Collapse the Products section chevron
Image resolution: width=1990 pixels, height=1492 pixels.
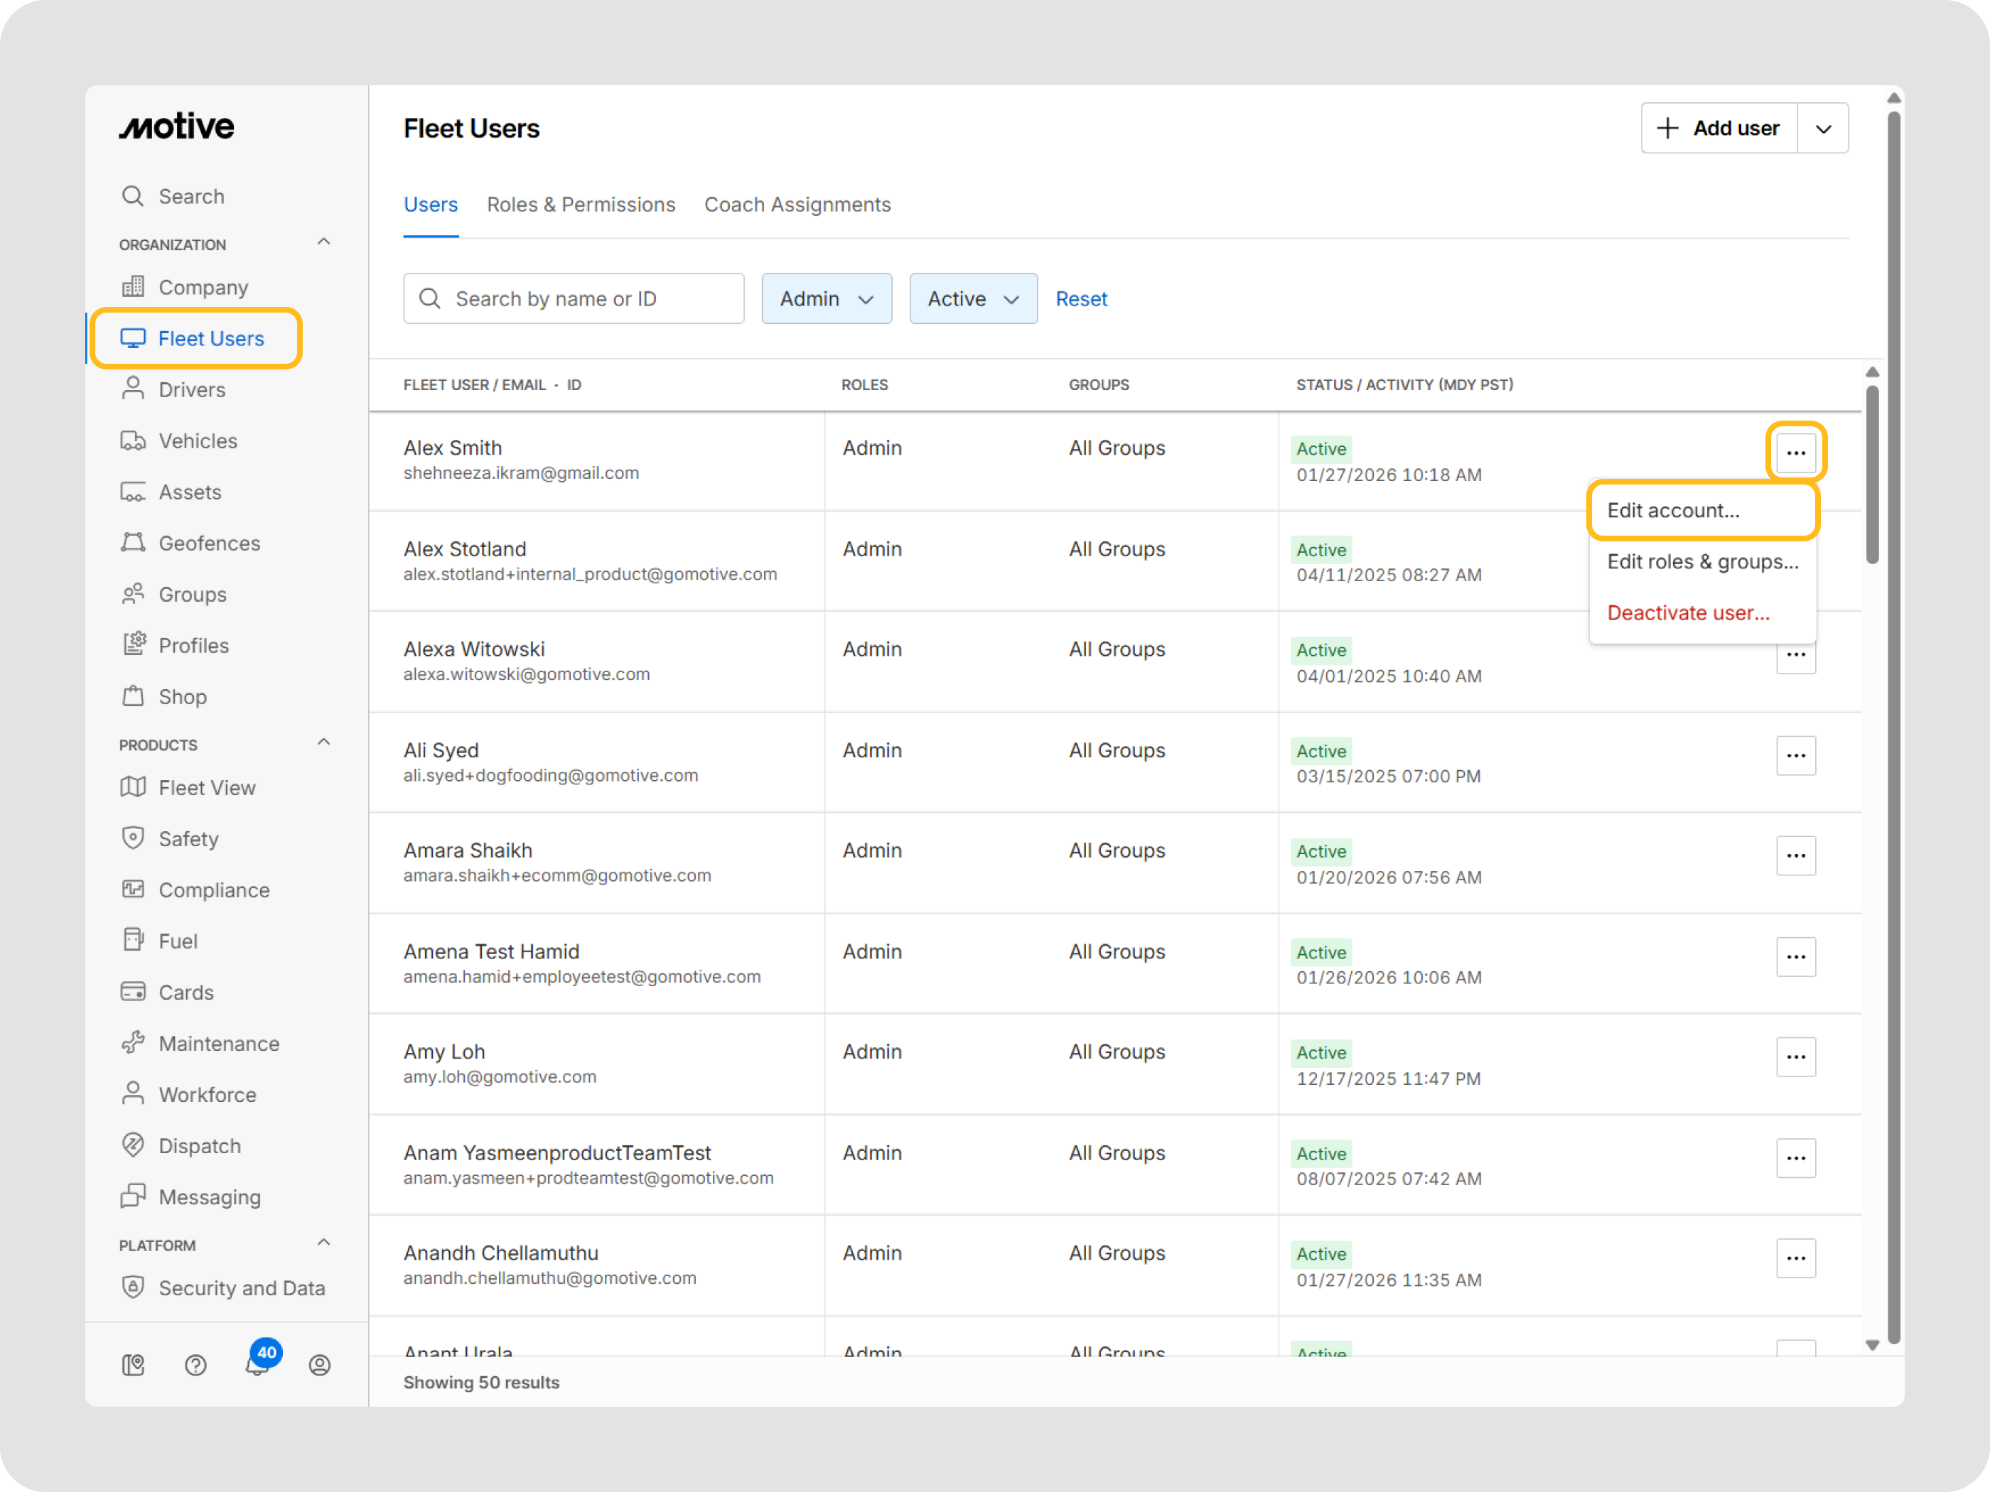(324, 742)
